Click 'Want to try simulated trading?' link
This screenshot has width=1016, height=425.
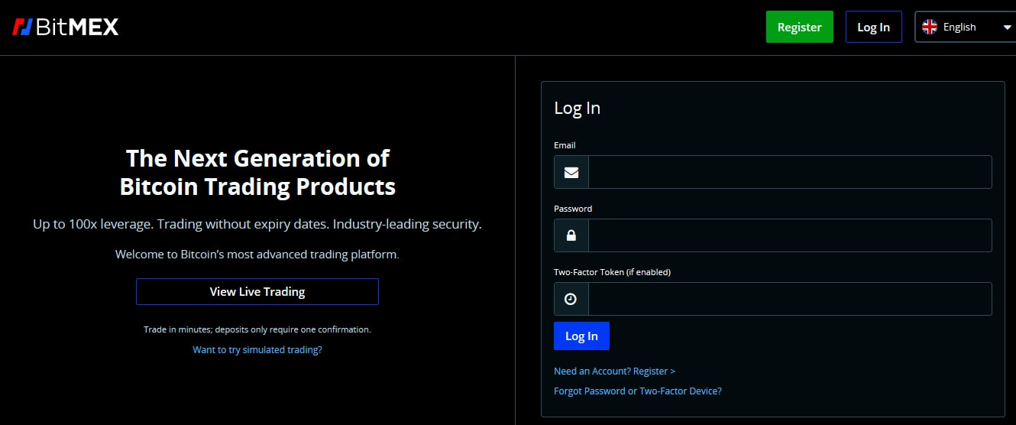(x=257, y=349)
